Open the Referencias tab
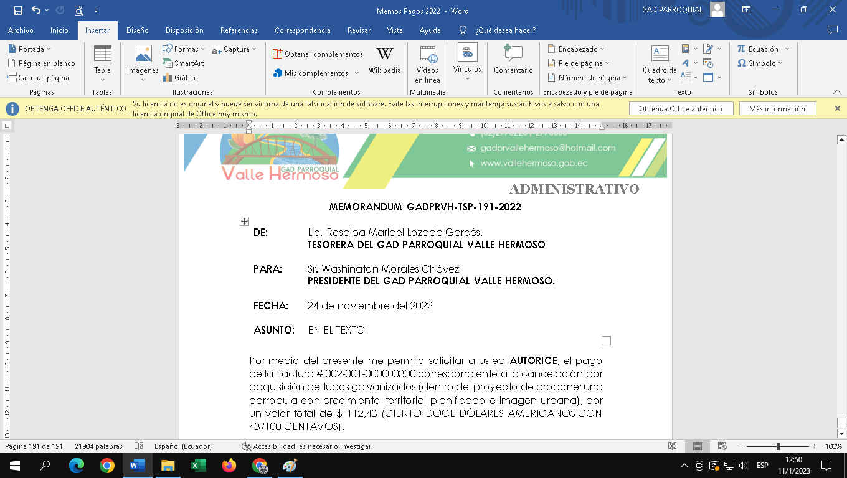847x478 pixels. click(239, 30)
